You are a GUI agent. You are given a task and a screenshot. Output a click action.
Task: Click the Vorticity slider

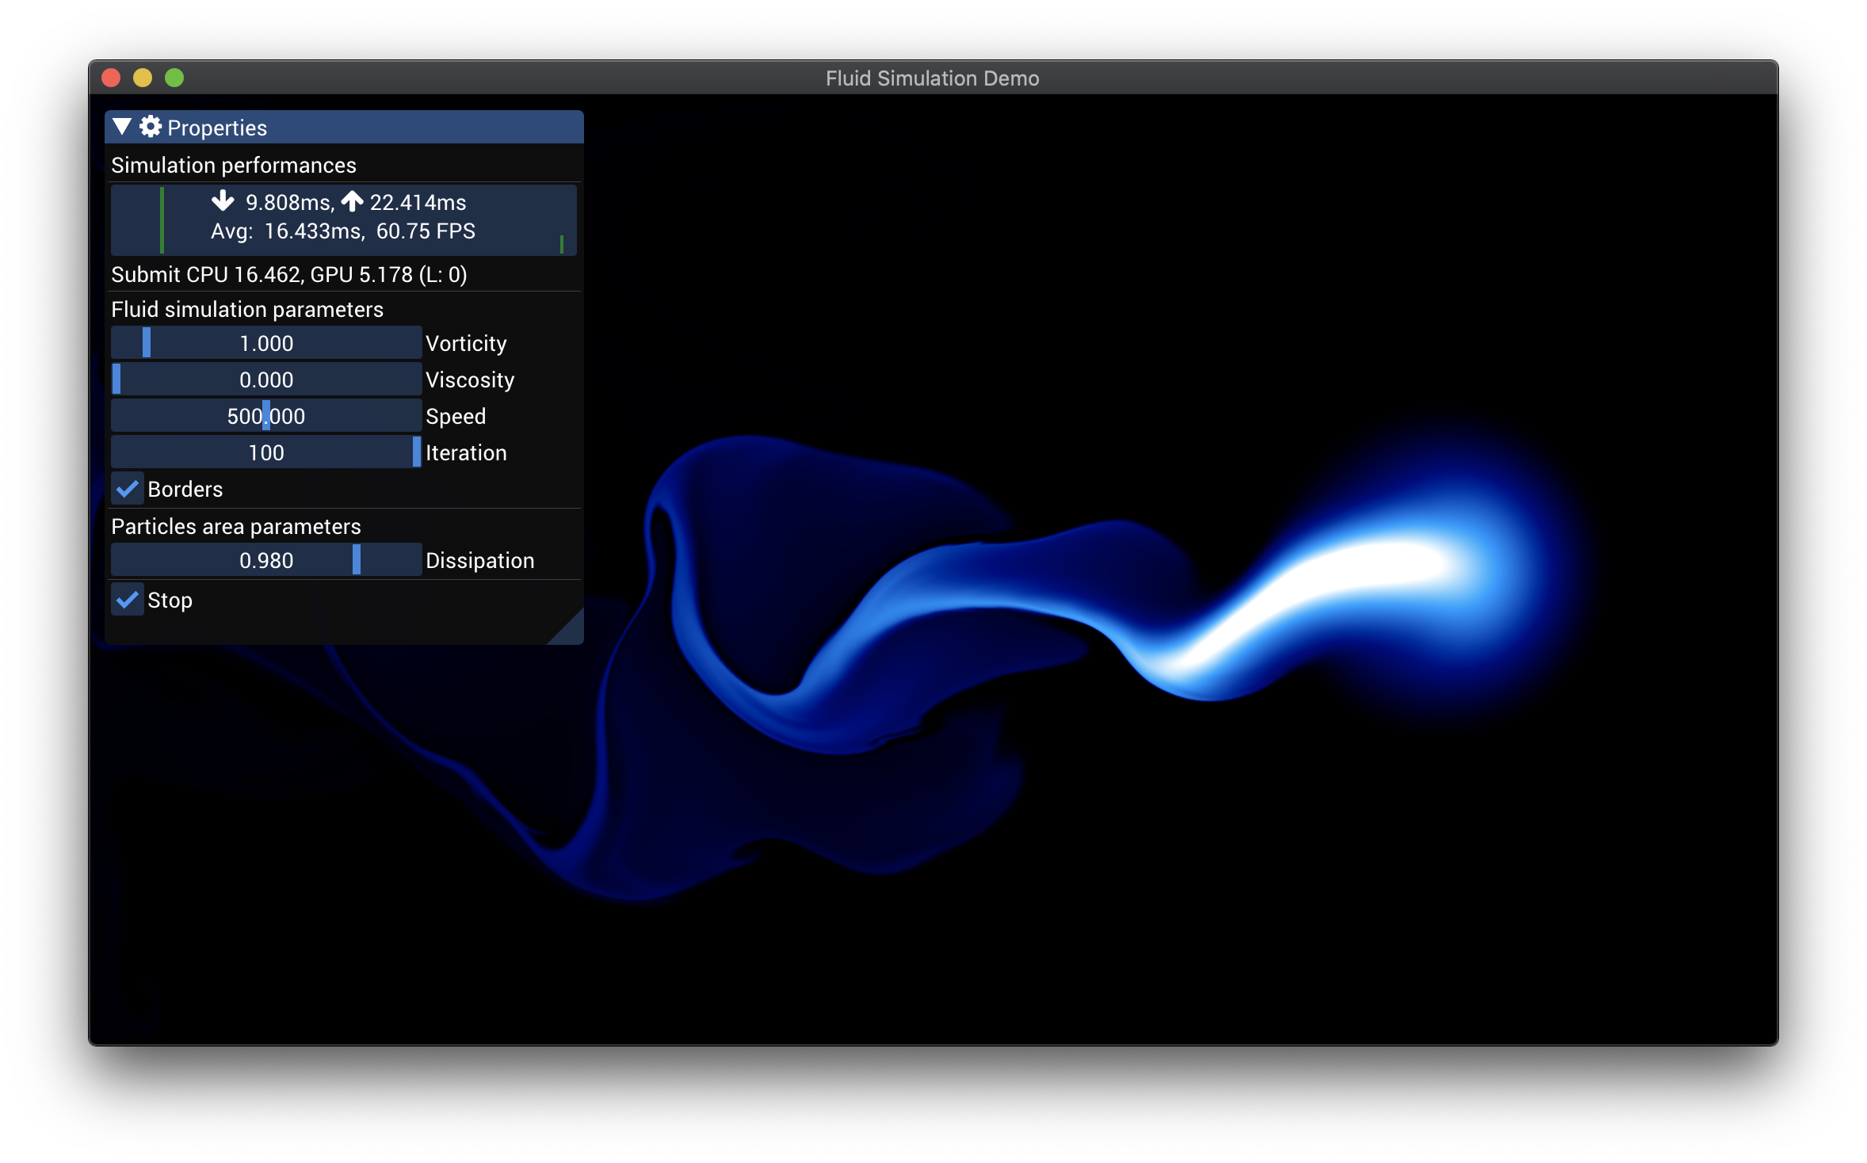pos(265,343)
